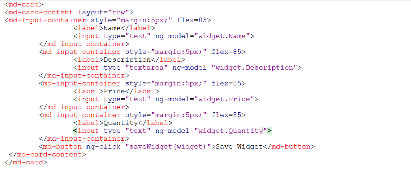Click the opening <md-card> tag
411x178 pixels.
tap(24, 4)
